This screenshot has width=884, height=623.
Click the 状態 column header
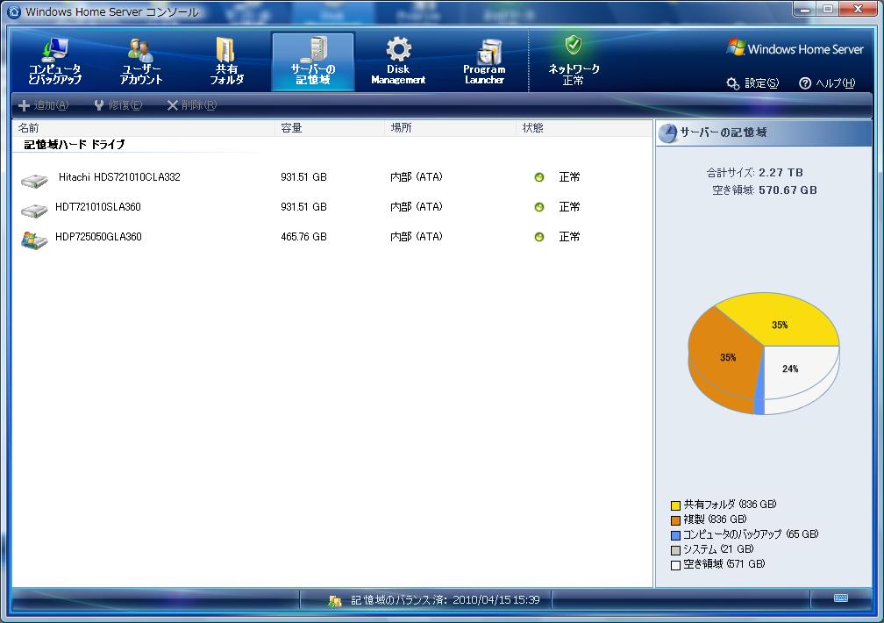pos(533,128)
